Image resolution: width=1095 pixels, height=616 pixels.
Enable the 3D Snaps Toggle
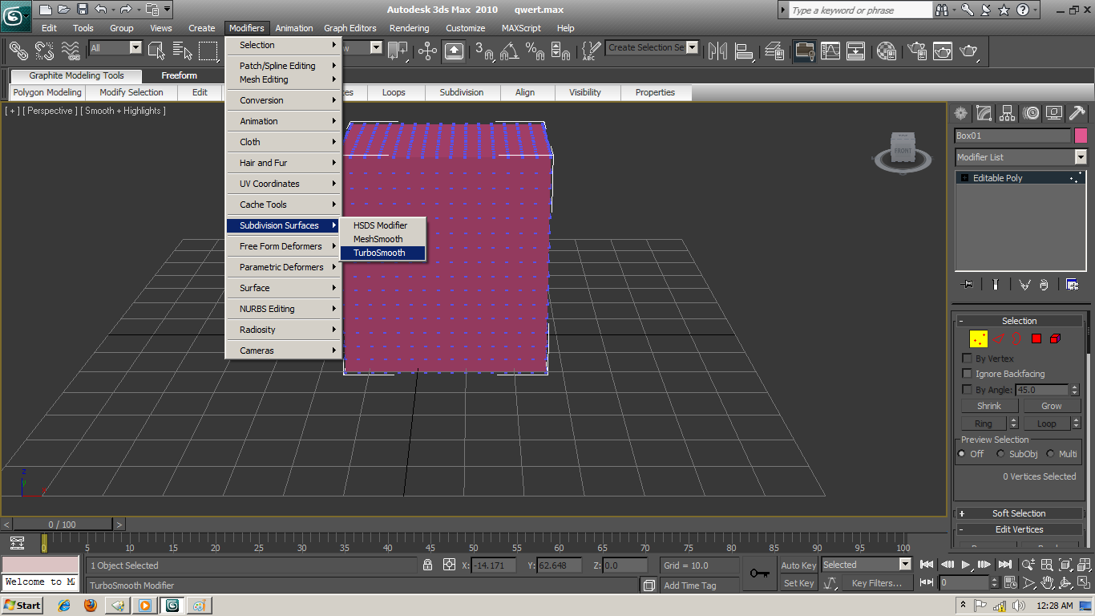pyautogui.click(x=481, y=51)
